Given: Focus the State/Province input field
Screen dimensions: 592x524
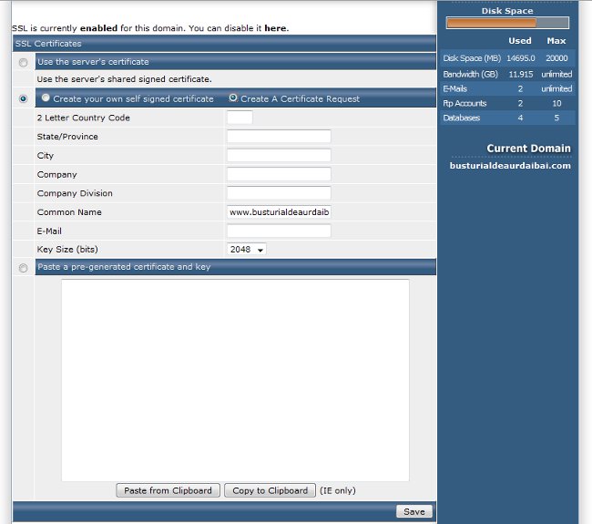Looking at the screenshot, I should [x=279, y=137].
